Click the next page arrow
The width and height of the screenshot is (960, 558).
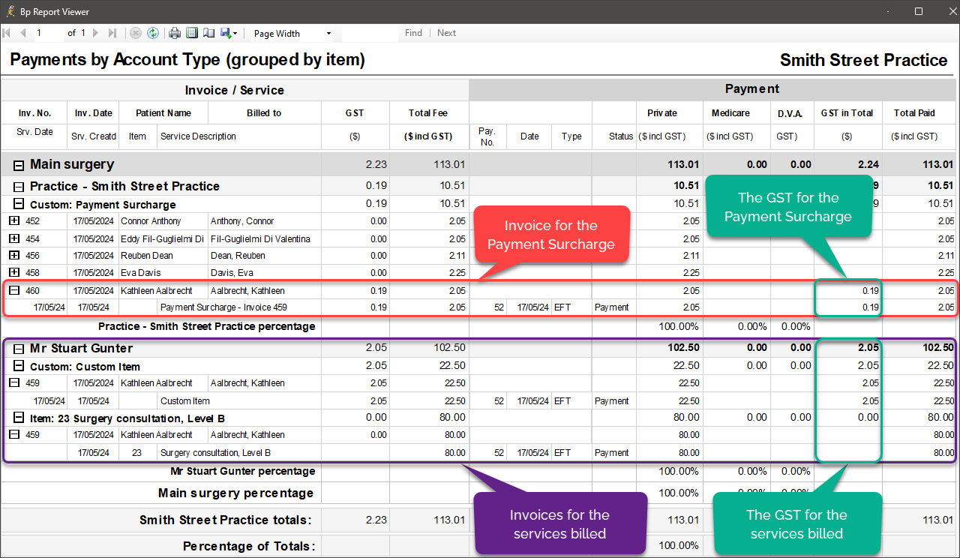(96, 33)
